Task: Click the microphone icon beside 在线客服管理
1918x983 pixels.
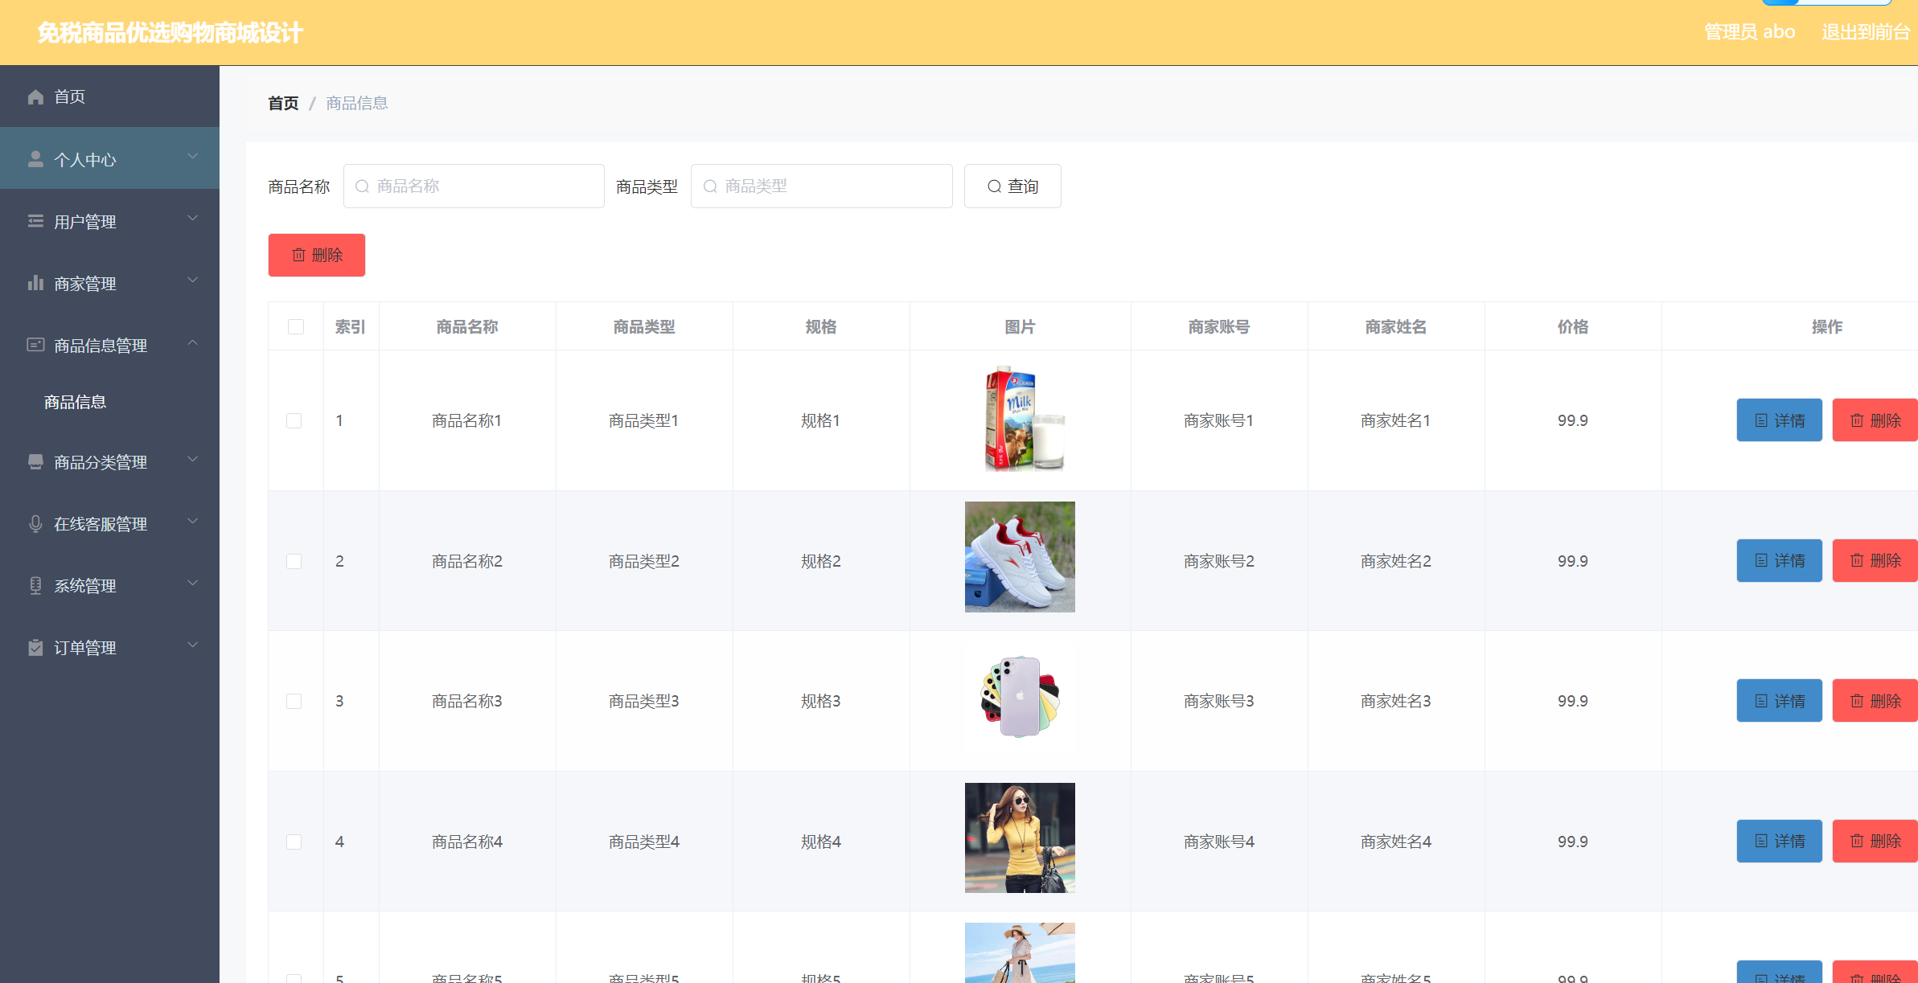Action: click(35, 524)
